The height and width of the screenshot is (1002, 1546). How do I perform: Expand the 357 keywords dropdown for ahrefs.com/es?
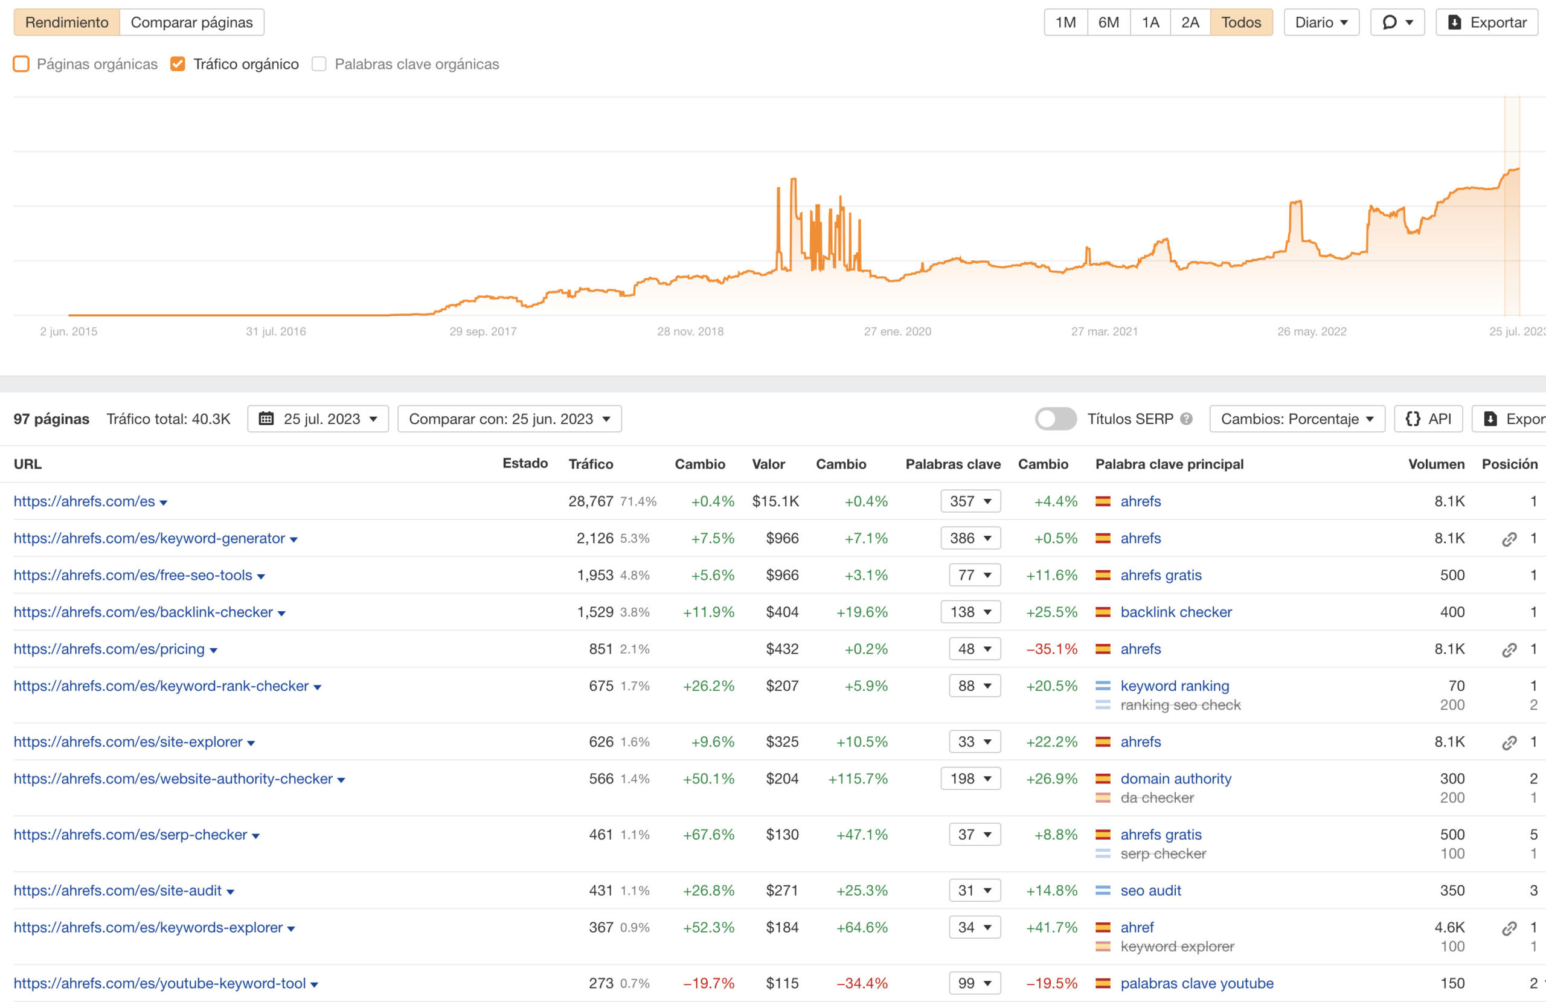970,501
